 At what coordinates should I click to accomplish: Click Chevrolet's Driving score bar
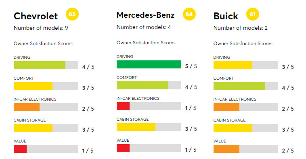[x=46, y=65]
